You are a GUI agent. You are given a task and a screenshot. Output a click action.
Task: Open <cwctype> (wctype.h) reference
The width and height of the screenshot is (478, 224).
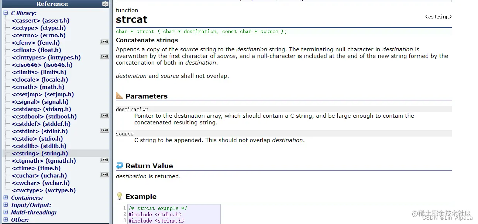[44, 190]
